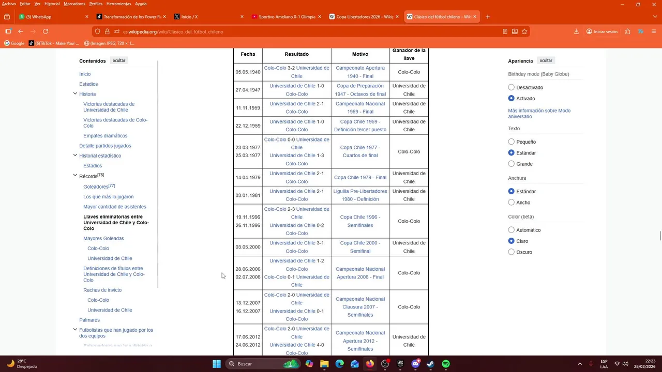Select Activado for Birthday mode
This screenshot has height=372, width=662.
coord(511,98)
